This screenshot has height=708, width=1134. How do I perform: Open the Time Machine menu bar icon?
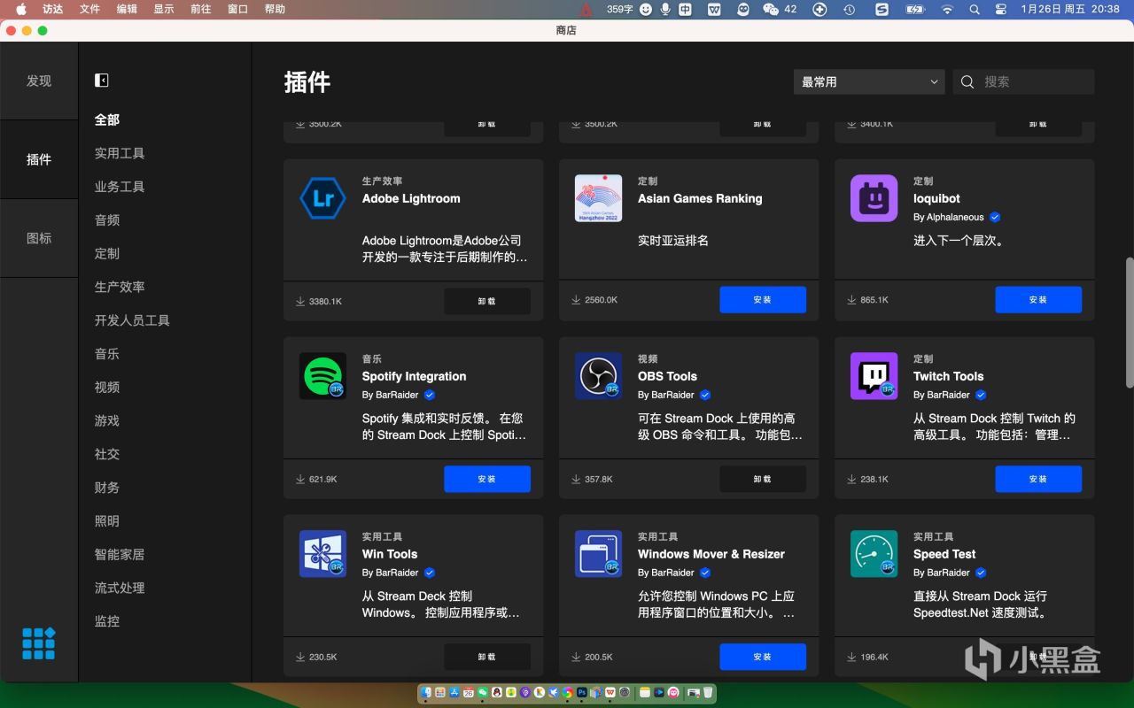coord(849,9)
